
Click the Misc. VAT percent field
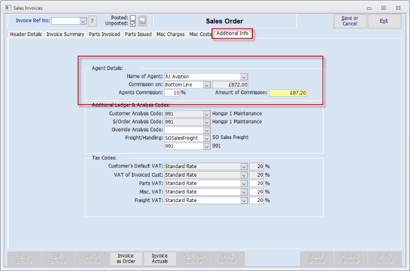click(x=256, y=192)
